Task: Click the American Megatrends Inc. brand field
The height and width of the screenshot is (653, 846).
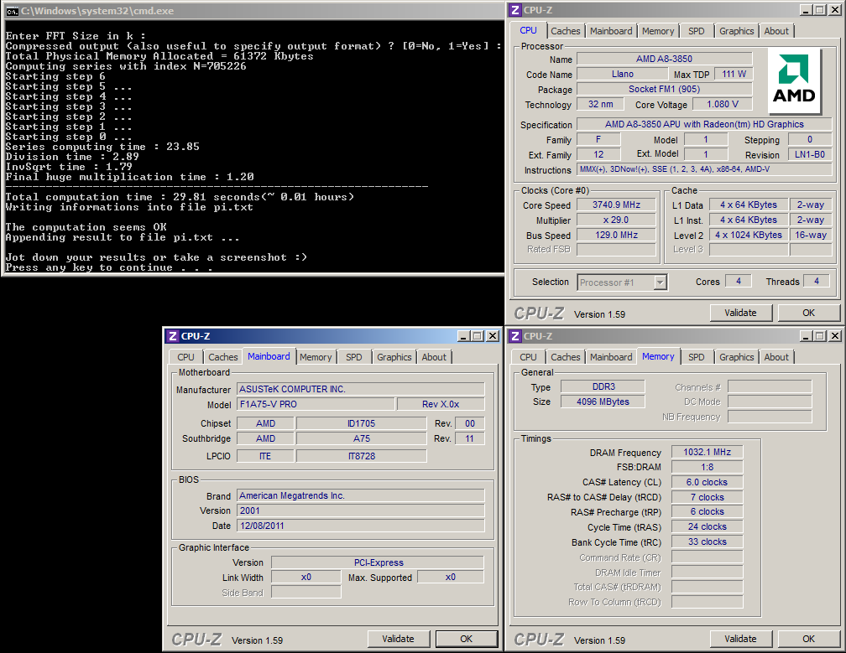Action: (360, 495)
